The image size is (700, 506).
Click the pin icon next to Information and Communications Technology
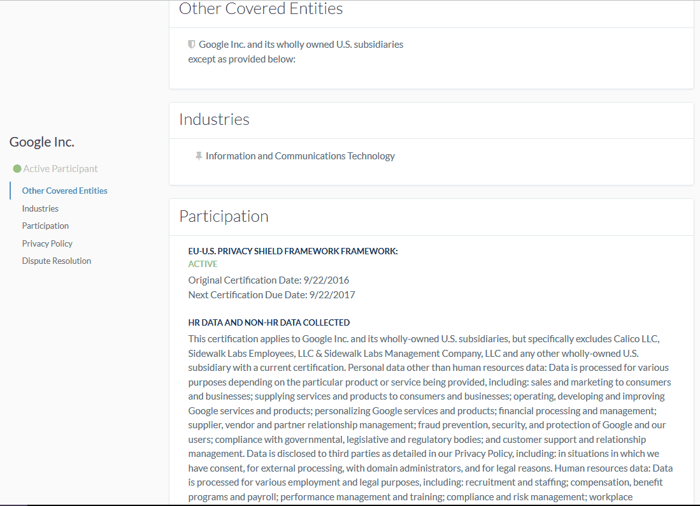click(199, 156)
